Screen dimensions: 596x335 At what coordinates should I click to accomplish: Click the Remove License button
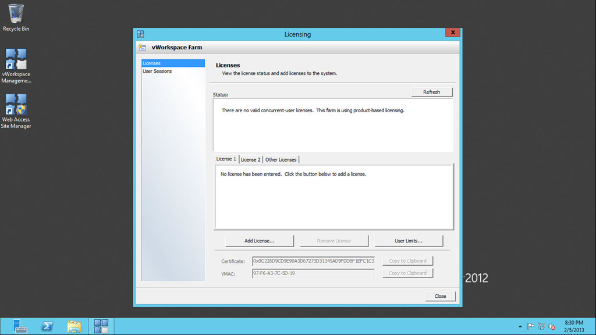(x=334, y=241)
